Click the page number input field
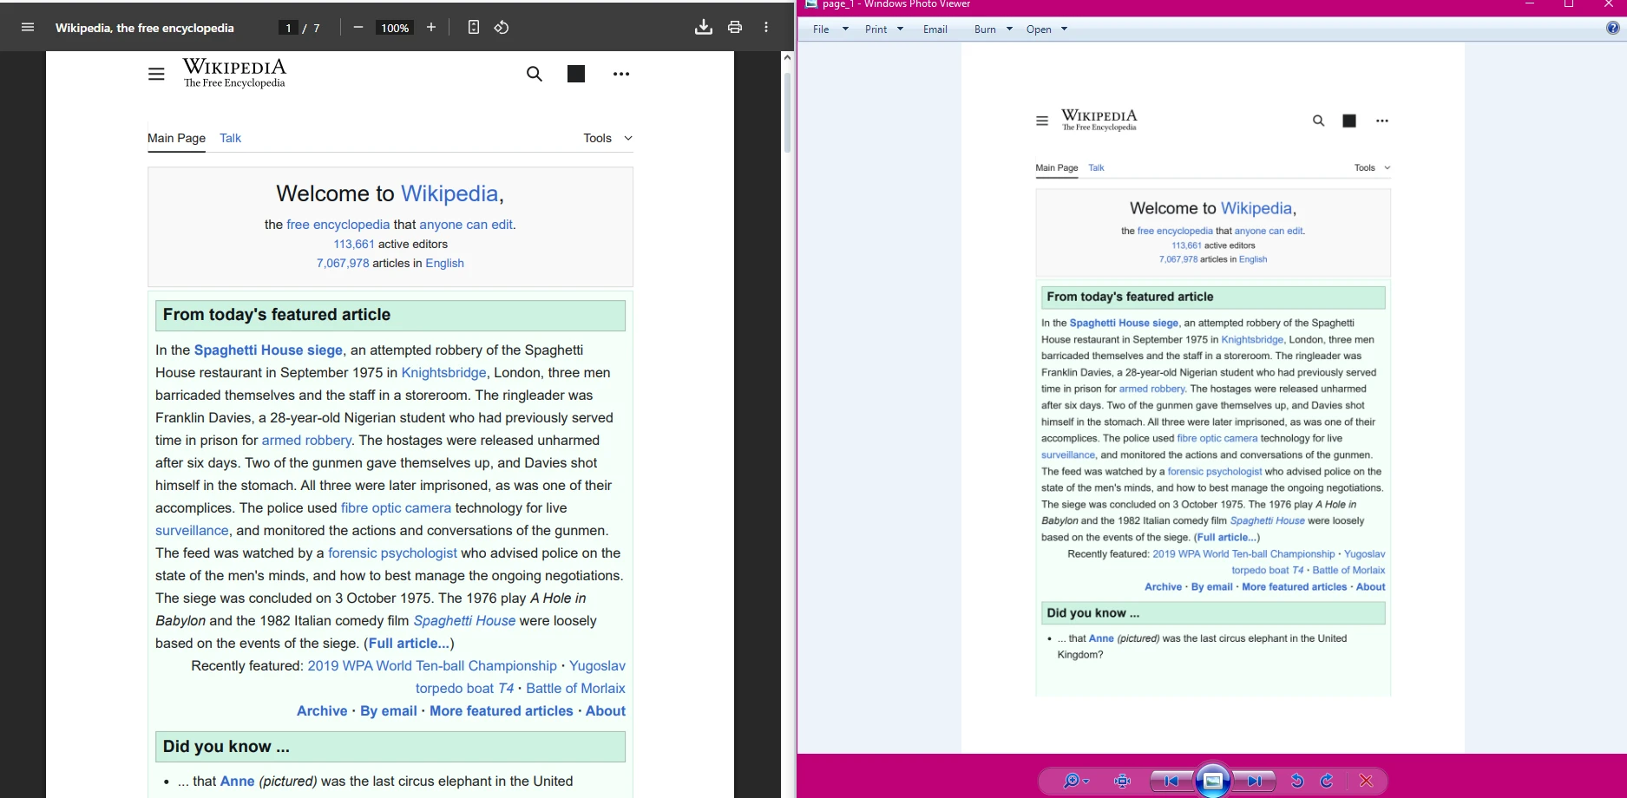The height and width of the screenshot is (798, 1627). [286, 27]
